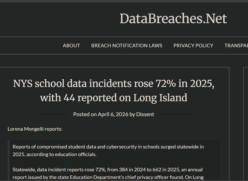248x181 pixels.
Task: Click the 'Posted on' label text
Action: click(85, 114)
